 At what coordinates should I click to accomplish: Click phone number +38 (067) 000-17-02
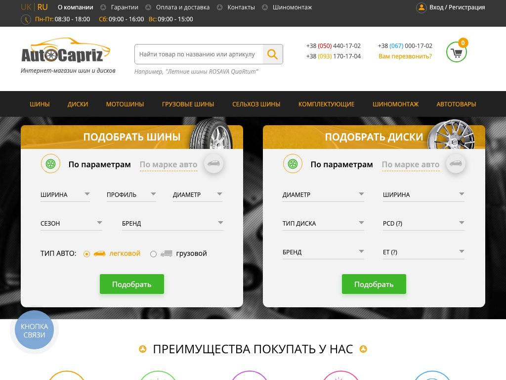click(405, 46)
